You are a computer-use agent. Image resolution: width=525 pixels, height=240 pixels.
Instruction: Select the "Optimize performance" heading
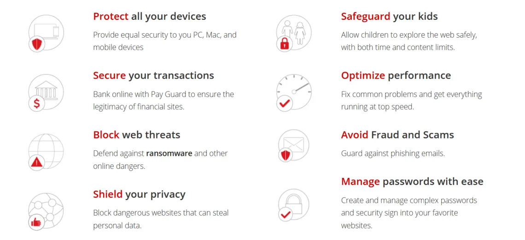point(396,75)
